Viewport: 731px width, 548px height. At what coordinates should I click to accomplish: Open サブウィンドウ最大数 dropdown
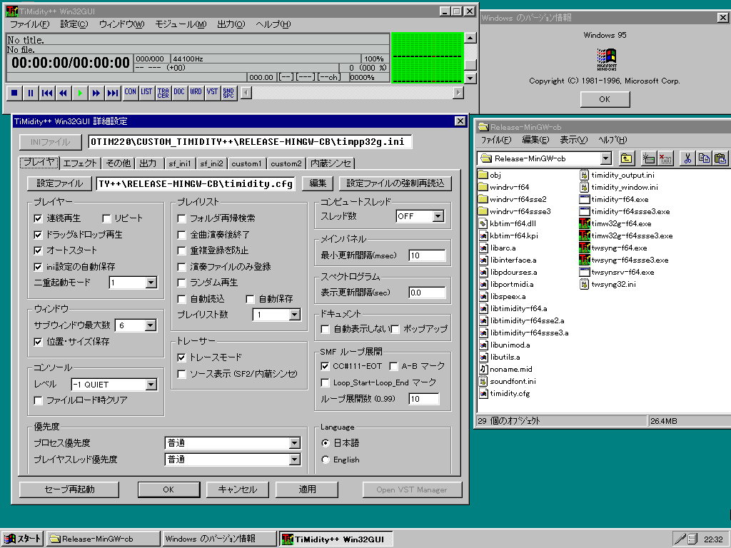[150, 325]
